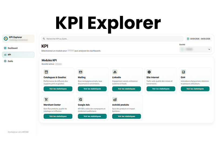Click the large KPI page heading
The height and width of the screenshot is (144, 216).
(x=45, y=46)
